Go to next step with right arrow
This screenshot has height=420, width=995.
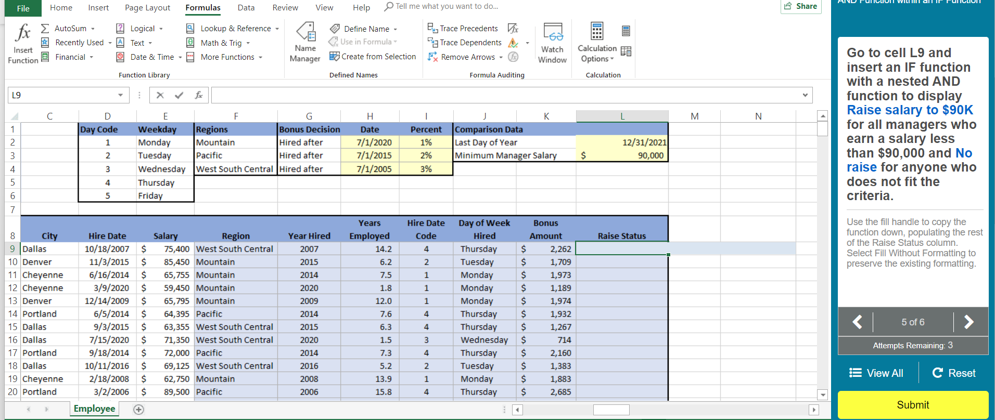point(968,322)
